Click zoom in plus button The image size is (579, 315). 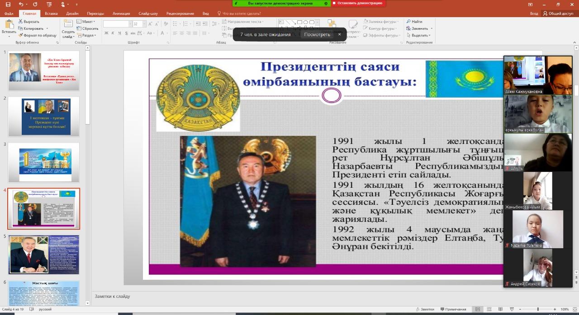click(555, 309)
